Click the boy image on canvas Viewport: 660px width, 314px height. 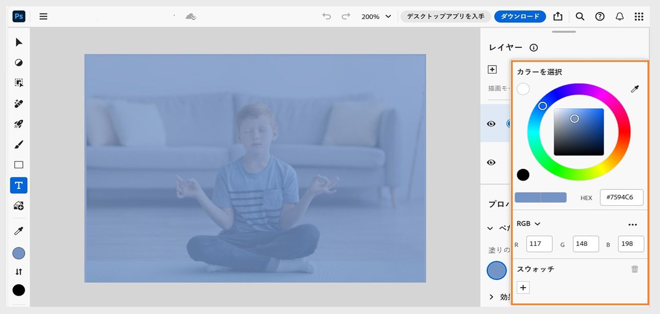255,168
